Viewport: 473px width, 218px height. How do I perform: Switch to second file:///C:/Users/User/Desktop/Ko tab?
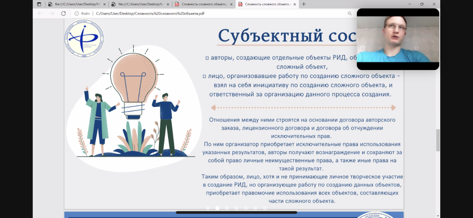[x=140, y=4]
